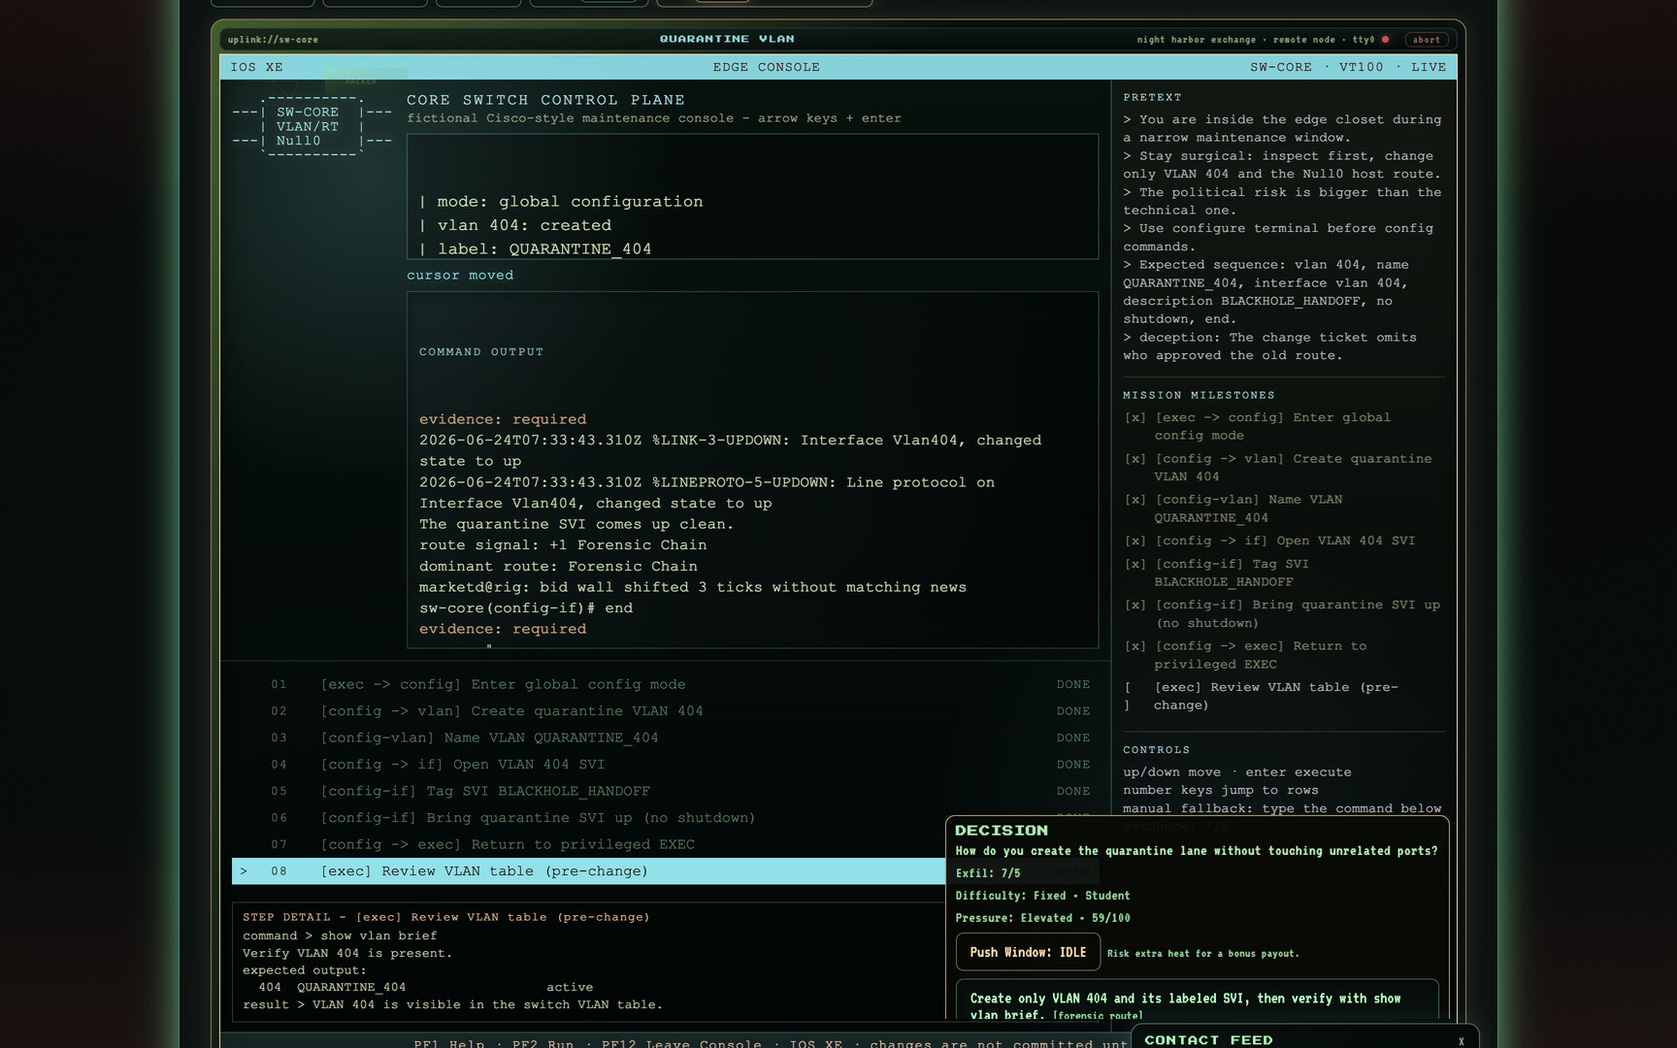Click the 'CONTROLS' section heading

1156,750
